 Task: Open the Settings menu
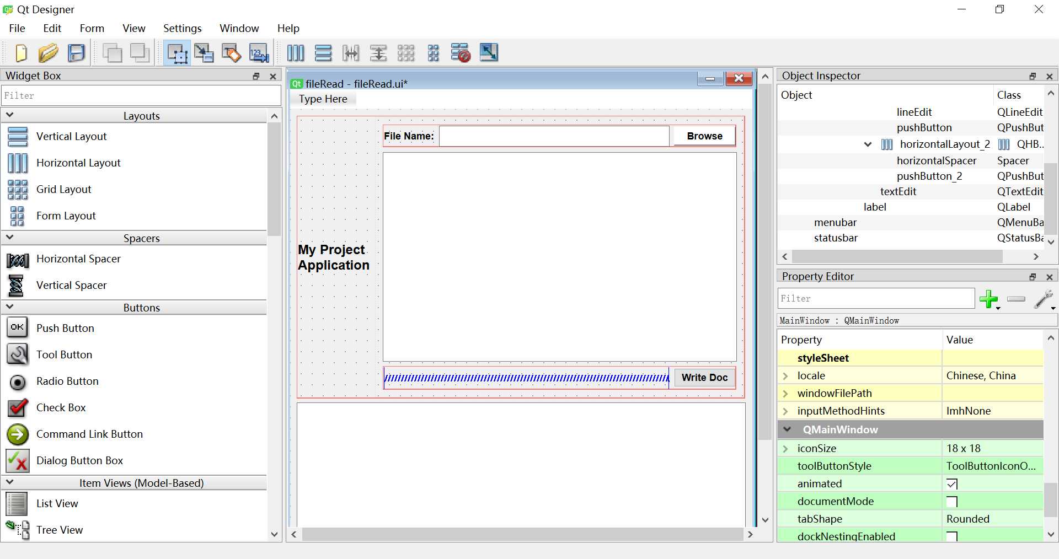coord(183,28)
